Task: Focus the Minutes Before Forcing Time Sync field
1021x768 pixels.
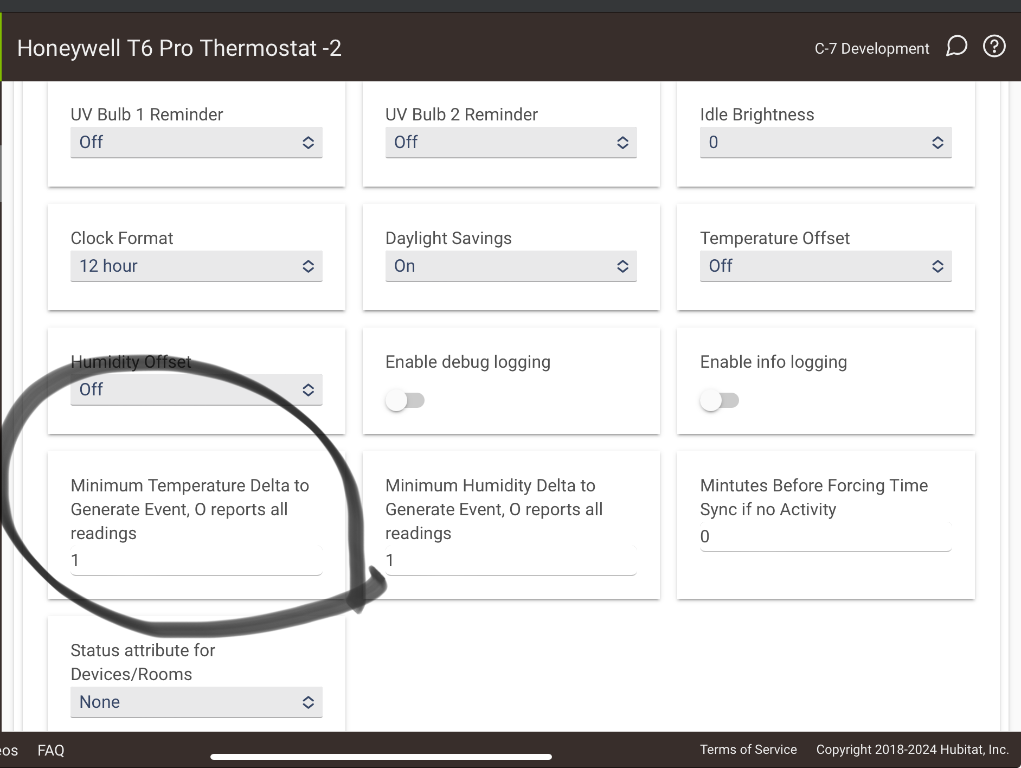Action: tap(826, 537)
